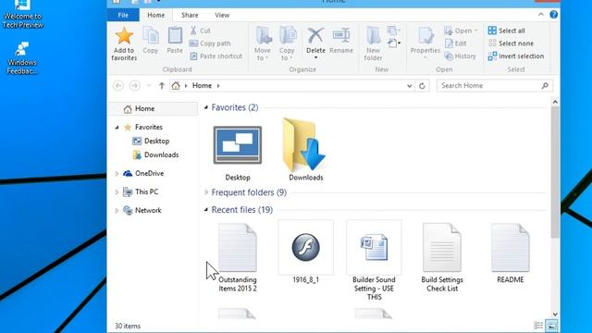Open Delete options dropdown arrow

[x=315, y=57]
